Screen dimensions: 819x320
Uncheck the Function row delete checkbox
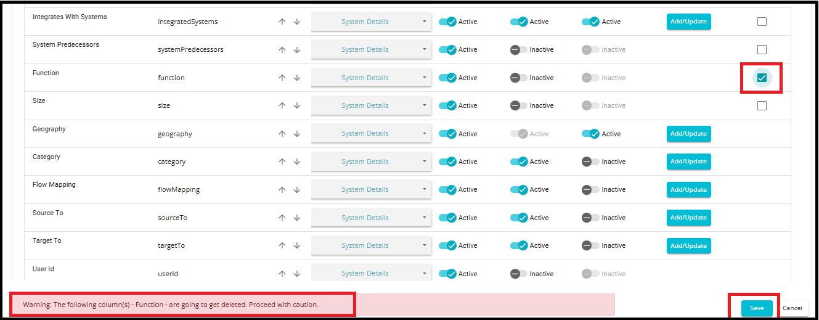(x=762, y=78)
